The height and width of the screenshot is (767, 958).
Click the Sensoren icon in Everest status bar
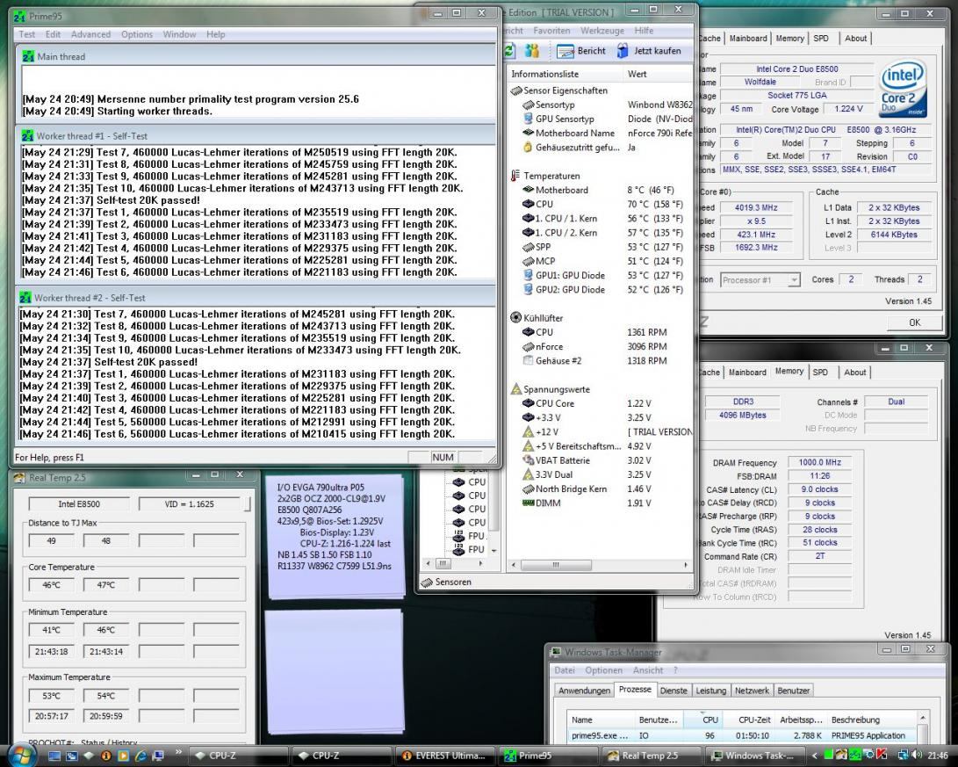(427, 582)
